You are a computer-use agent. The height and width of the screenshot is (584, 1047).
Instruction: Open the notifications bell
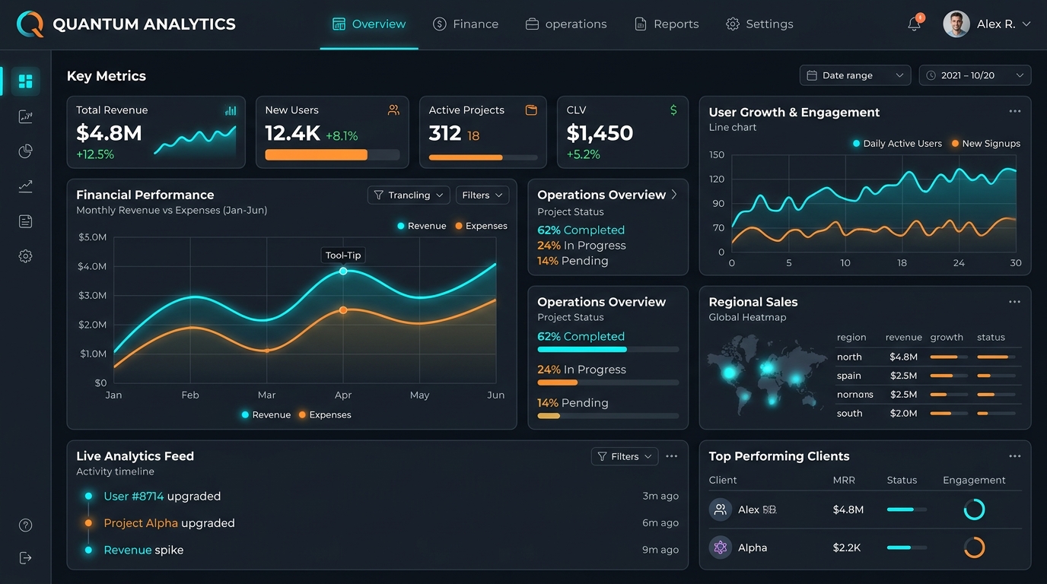[915, 24]
